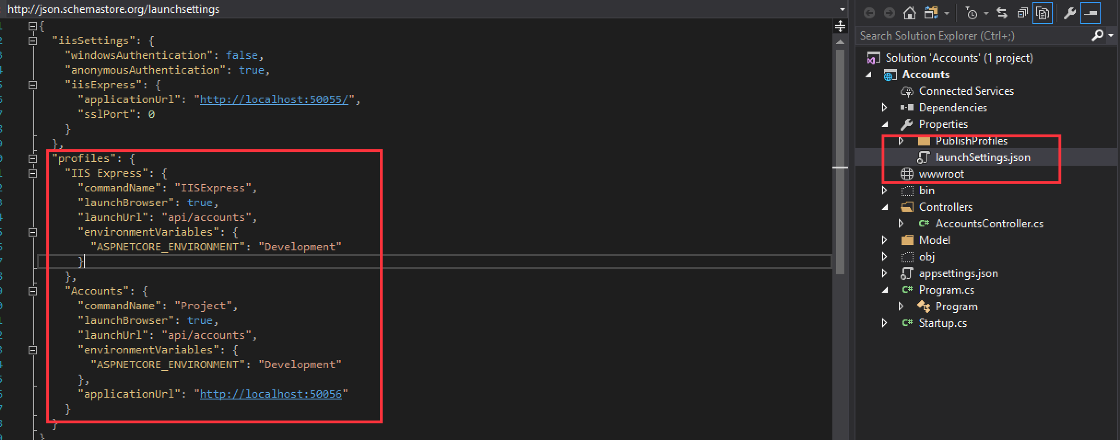Click the Sync with Active Document arrows icon
This screenshot has height=440, width=1120.
(1002, 13)
